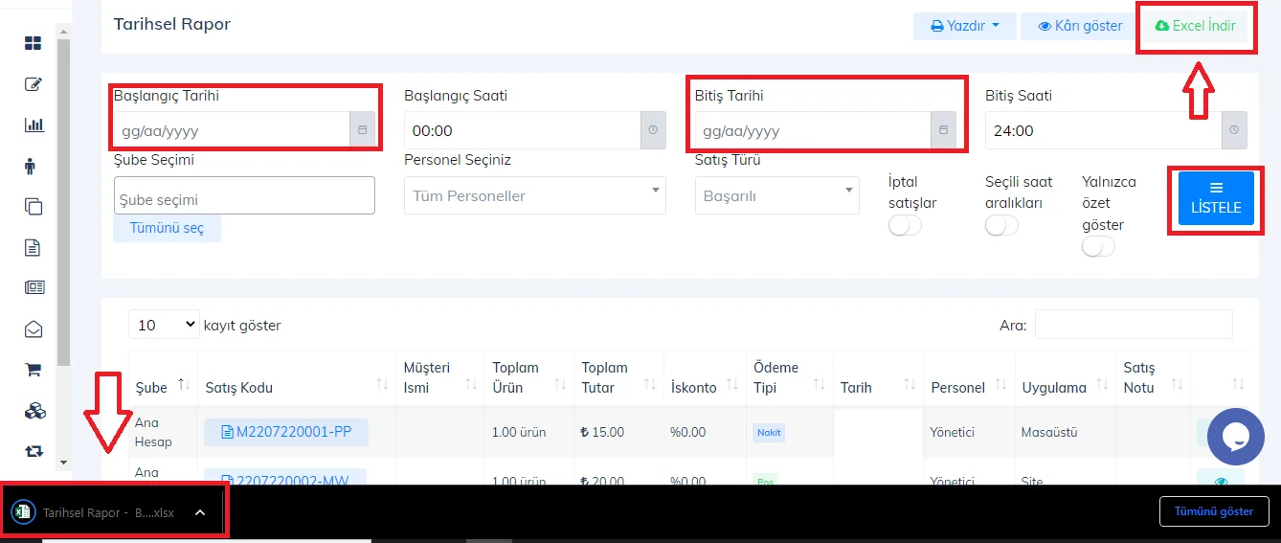This screenshot has height=543, width=1281.
Task: Click the Şube seçimi input field
Action: coord(244,195)
